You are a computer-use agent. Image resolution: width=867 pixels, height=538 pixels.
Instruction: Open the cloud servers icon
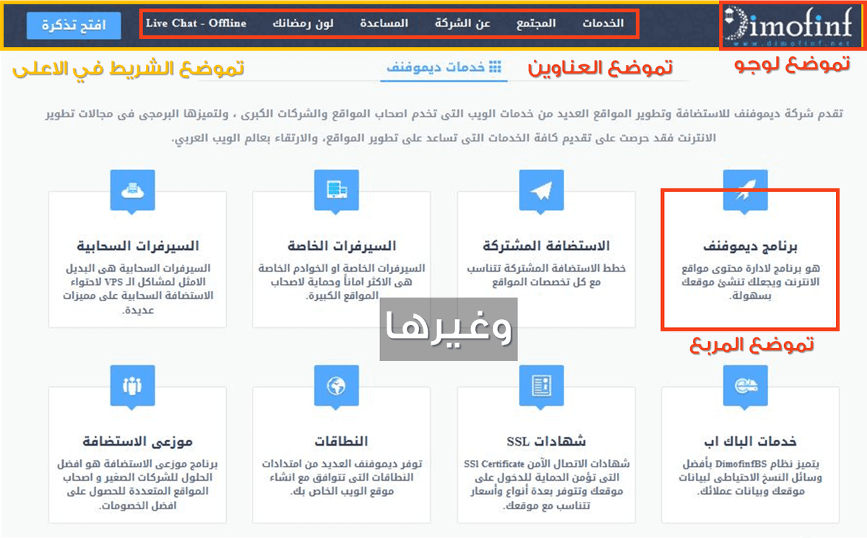pos(132,190)
